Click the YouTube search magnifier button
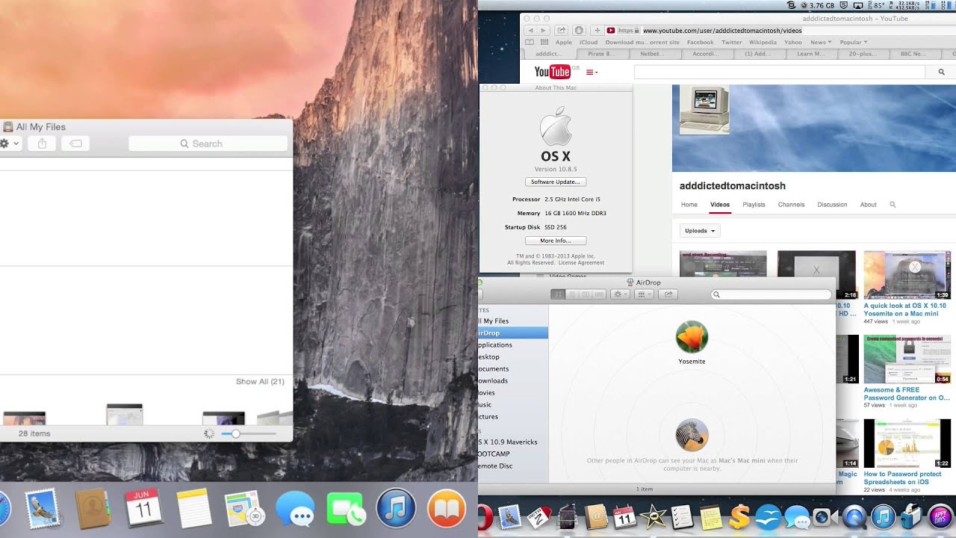This screenshot has width=956, height=538. (940, 72)
